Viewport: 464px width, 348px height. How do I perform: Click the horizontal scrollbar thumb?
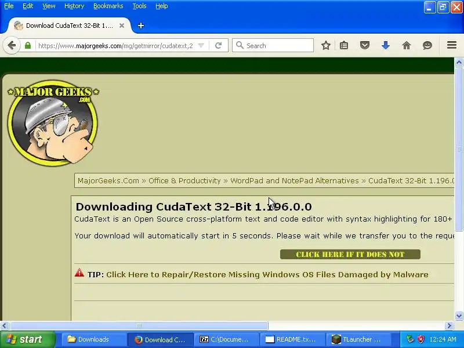139,326
